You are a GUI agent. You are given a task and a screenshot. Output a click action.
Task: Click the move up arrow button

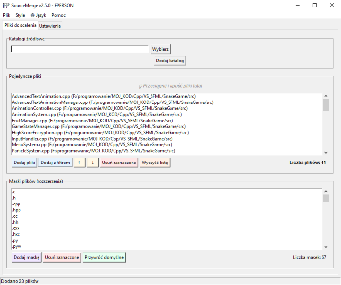point(79,163)
